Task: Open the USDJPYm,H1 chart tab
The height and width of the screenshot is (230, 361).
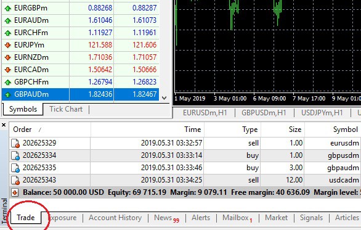Action: (322, 113)
